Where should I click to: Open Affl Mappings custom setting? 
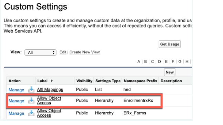50,90
